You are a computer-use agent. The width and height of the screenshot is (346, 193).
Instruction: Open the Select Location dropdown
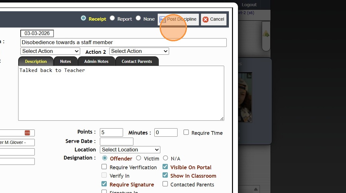(x=130, y=150)
